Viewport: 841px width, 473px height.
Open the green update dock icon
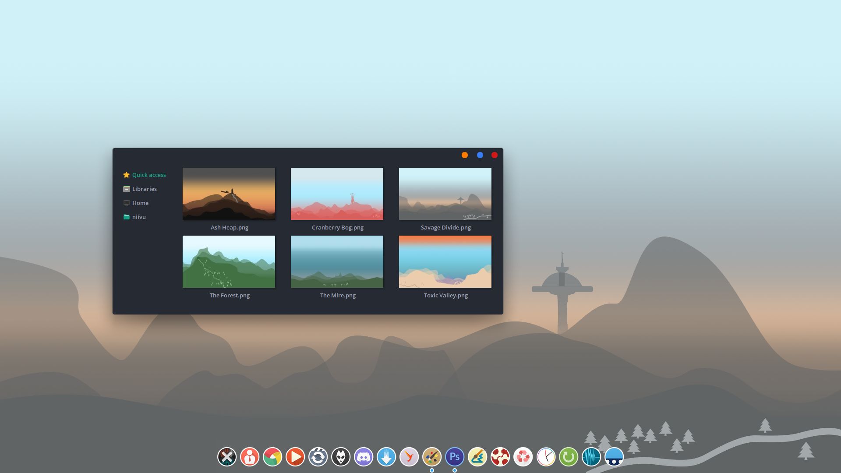569,457
